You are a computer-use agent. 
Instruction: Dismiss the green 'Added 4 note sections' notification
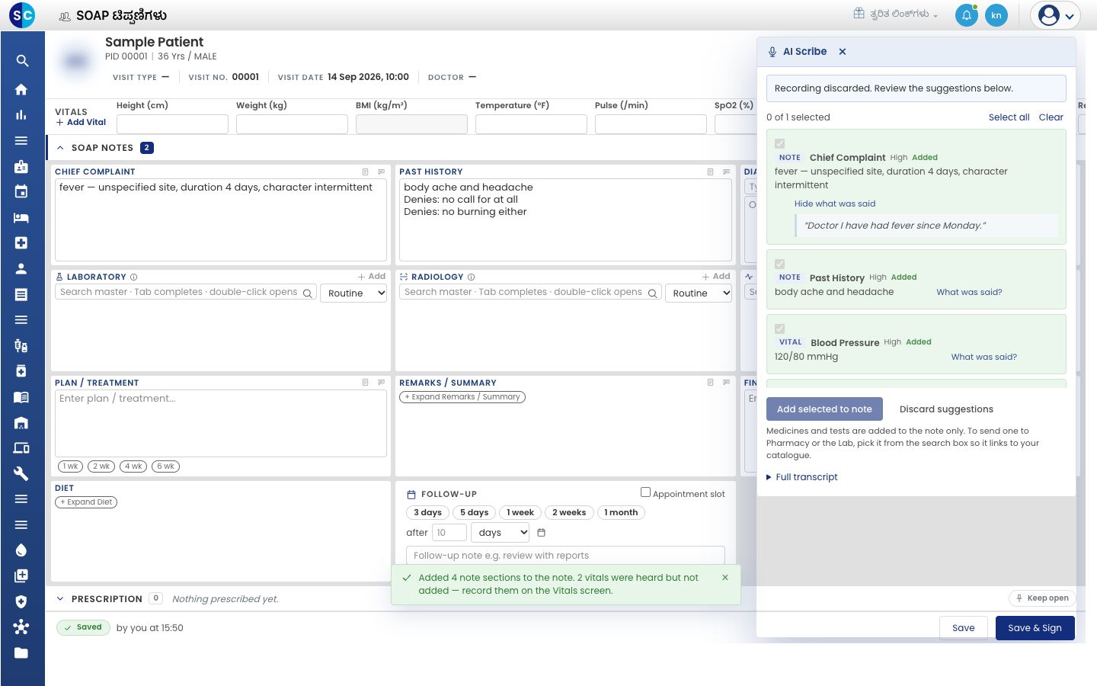tap(725, 578)
